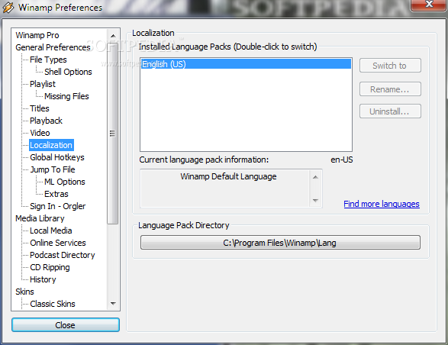448x345 pixels.
Task: Select Localization tree item
Action: [x=51, y=145]
